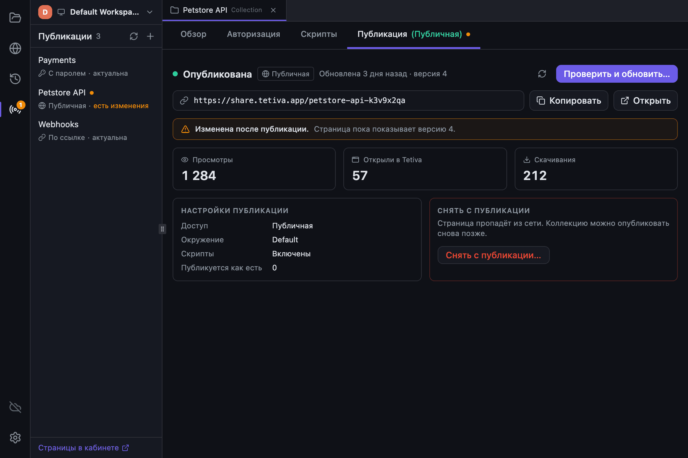Click the cloud-off sync icon

[15, 407]
